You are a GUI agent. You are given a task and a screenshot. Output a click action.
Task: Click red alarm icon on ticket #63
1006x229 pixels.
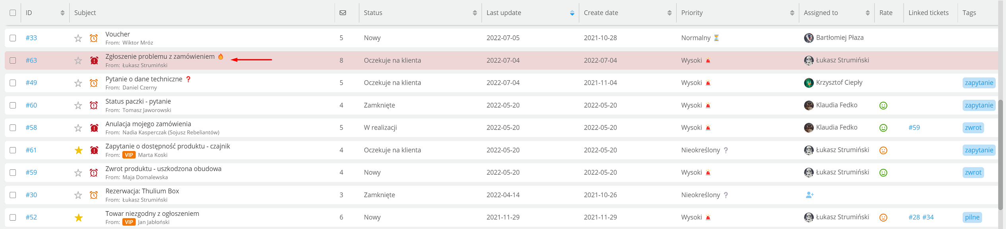pyautogui.click(x=94, y=60)
